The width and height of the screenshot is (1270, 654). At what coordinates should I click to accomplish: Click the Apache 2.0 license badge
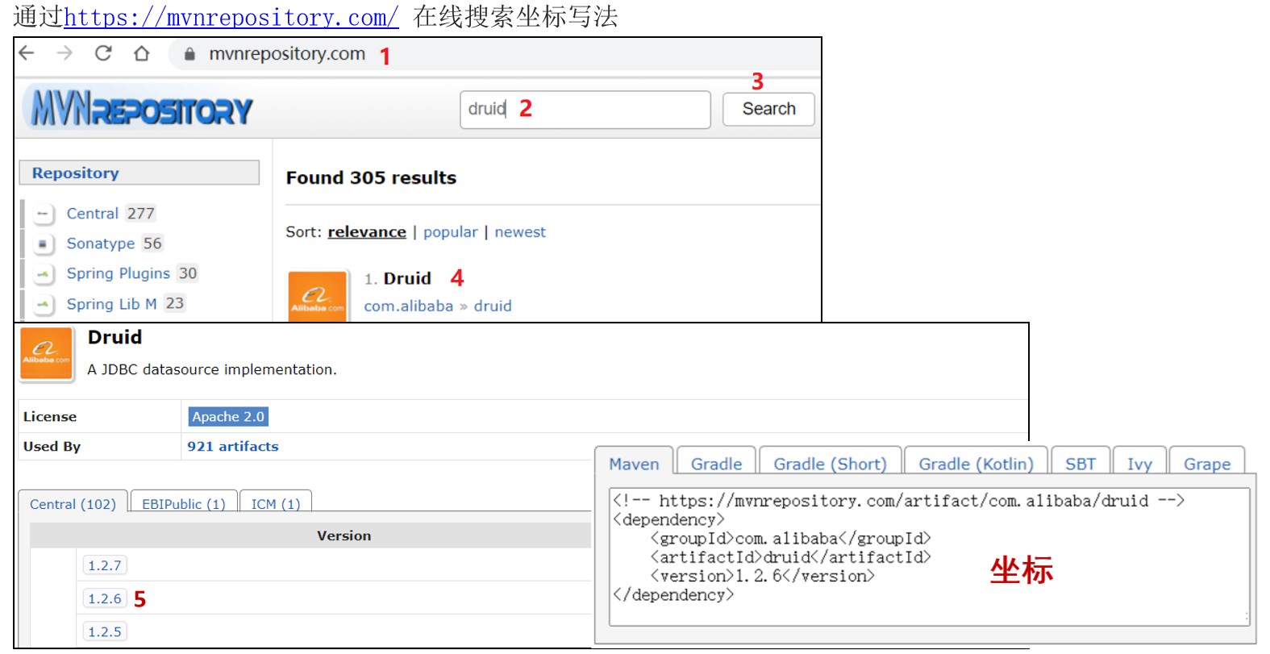coord(228,417)
